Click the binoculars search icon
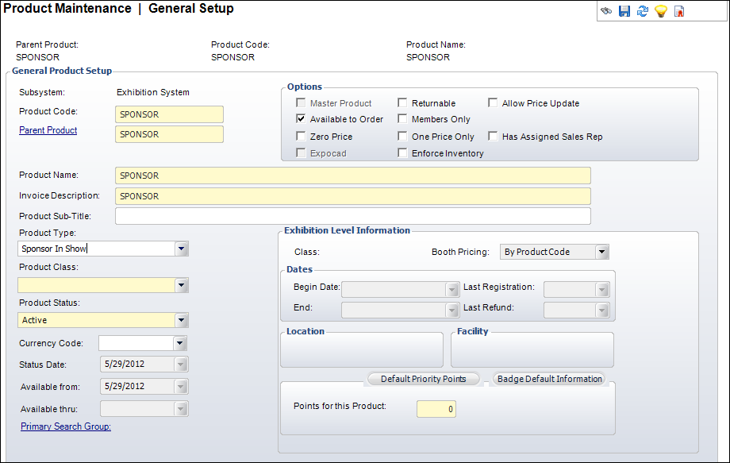730x463 pixels. point(606,12)
